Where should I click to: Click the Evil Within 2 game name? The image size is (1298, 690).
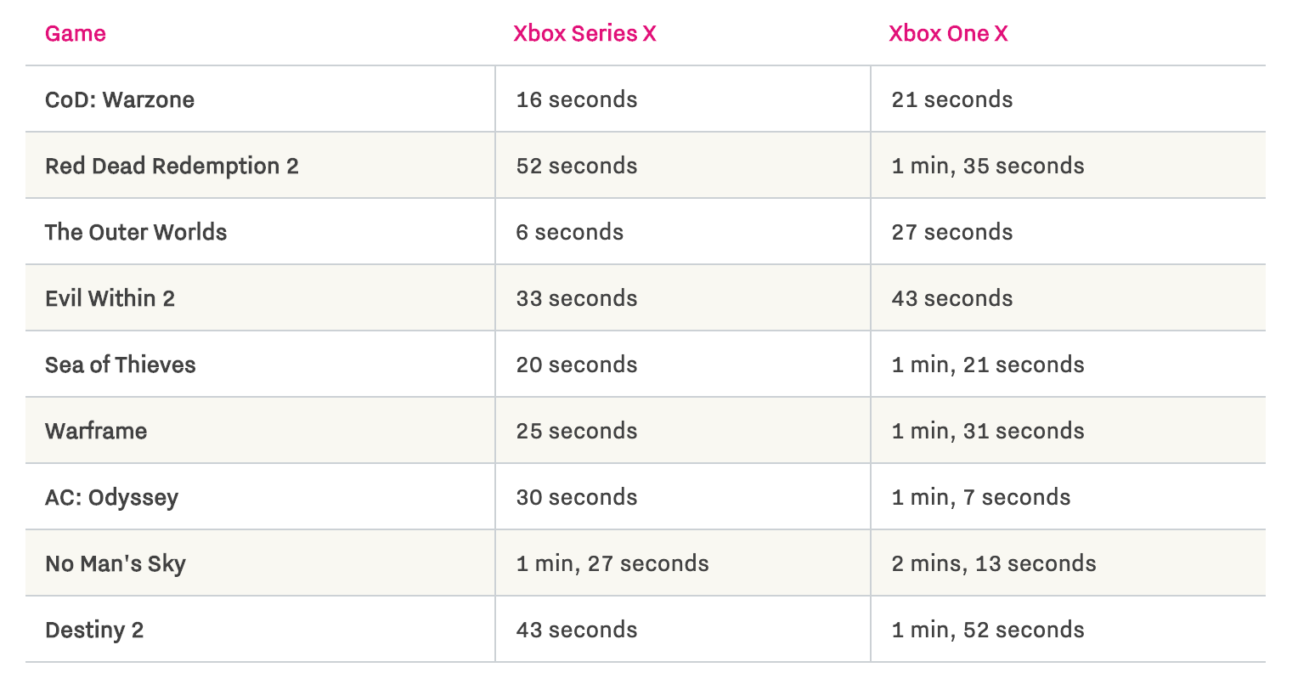click(x=110, y=299)
